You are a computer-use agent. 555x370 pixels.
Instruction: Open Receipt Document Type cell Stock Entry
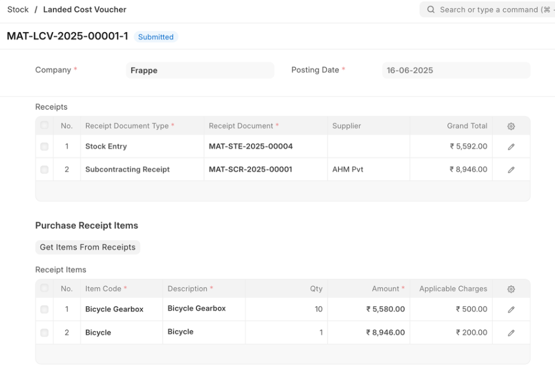click(x=141, y=147)
